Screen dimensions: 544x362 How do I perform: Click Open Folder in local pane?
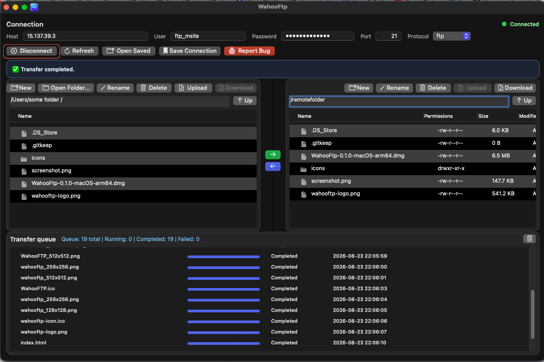click(x=66, y=88)
